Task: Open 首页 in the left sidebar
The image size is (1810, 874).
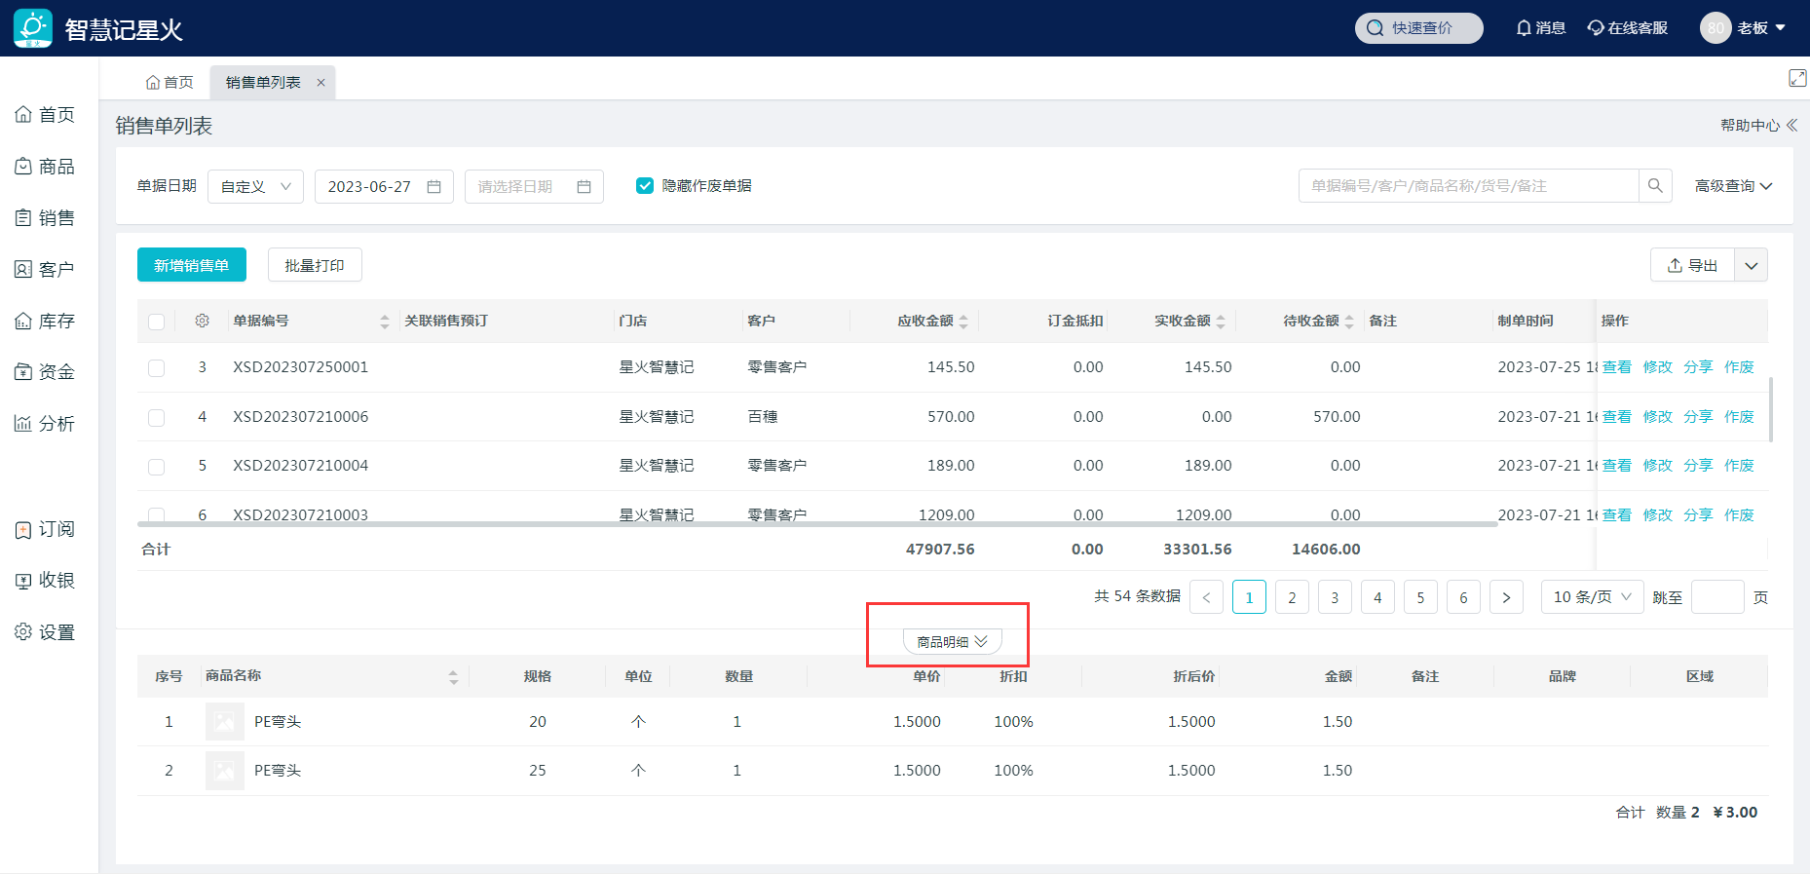Action: (45, 115)
